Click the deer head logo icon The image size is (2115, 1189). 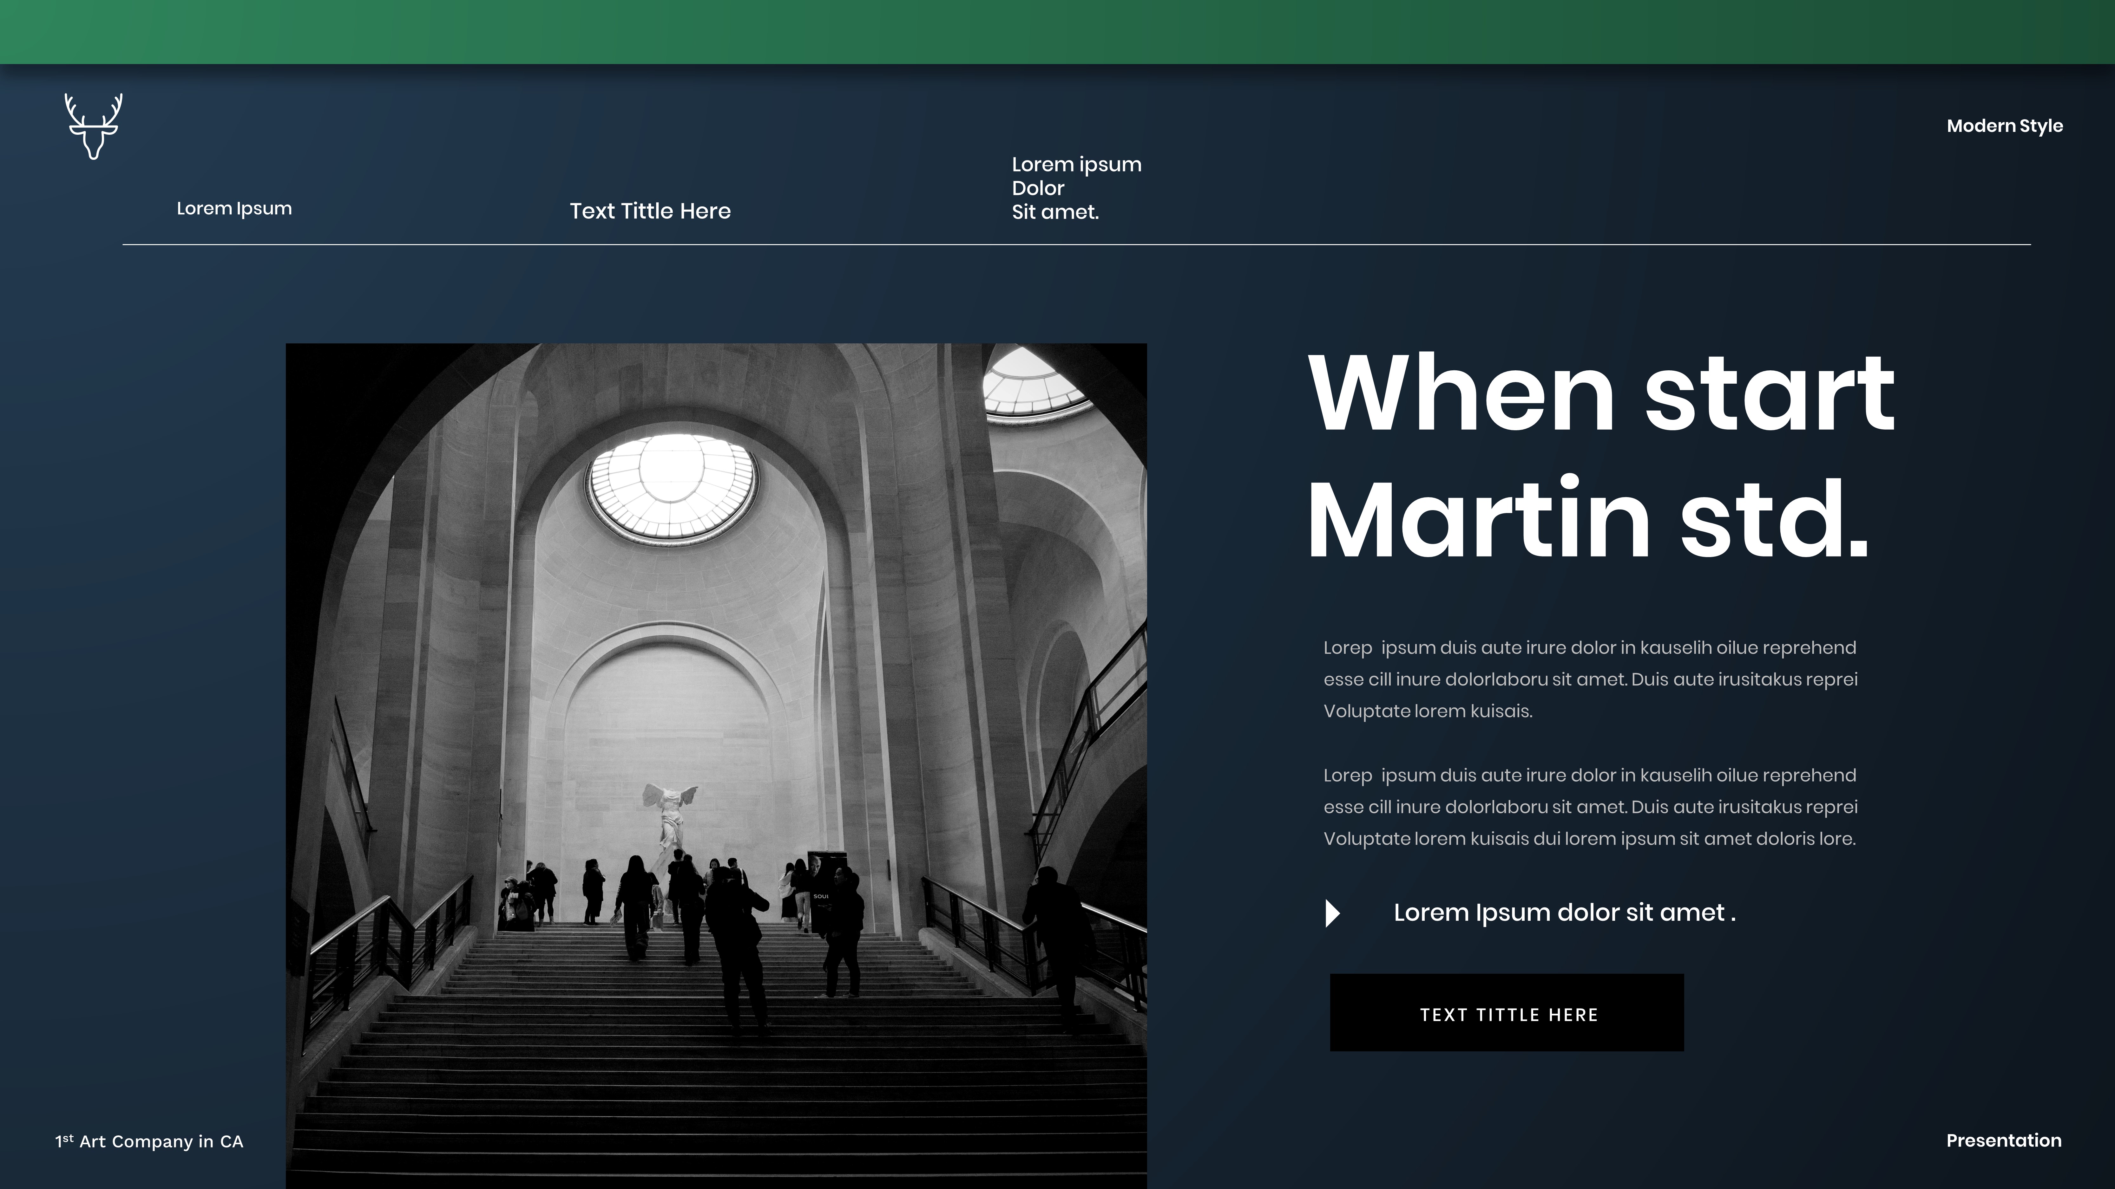coord(94,127)
